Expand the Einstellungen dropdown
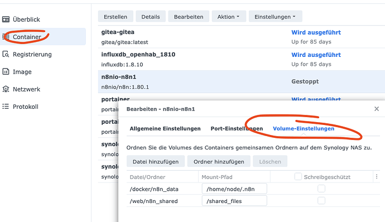 coord(275,16)
